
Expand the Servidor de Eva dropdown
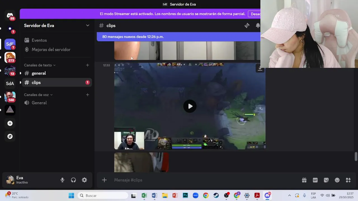(x=88, y=25)
